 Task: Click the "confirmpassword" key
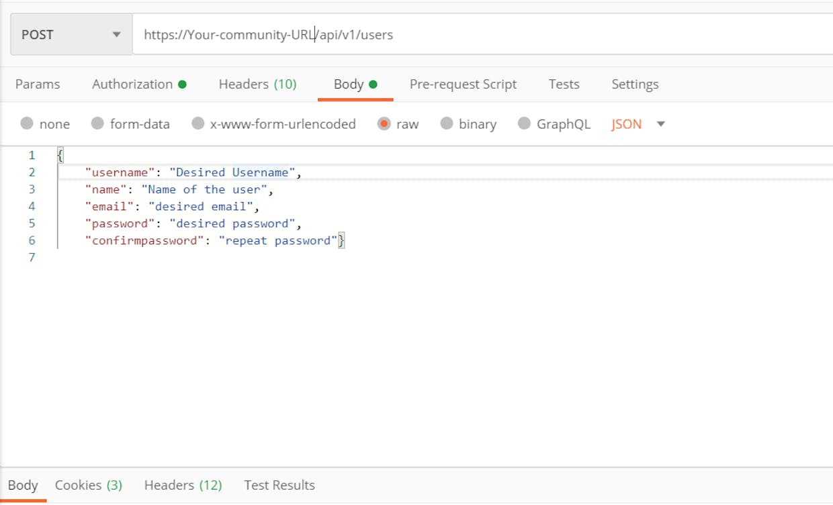144,240
